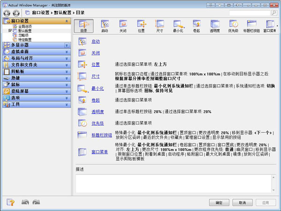281x211 pixels.
Task: Click the 启动 (Startup) icon in the top toolbar
Action: pos(104,26)
